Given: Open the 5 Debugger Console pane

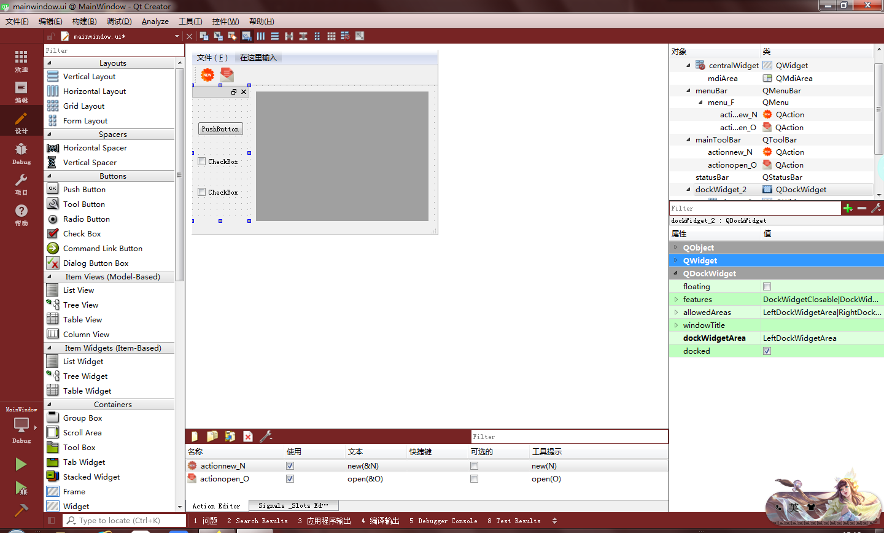Looking at the screenshot, I should 443,520.
